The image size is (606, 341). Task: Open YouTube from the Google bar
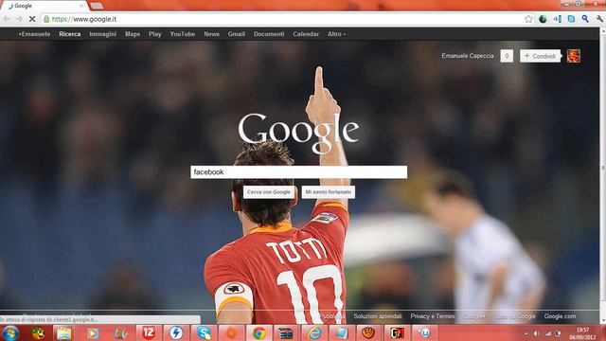point(183,34)
